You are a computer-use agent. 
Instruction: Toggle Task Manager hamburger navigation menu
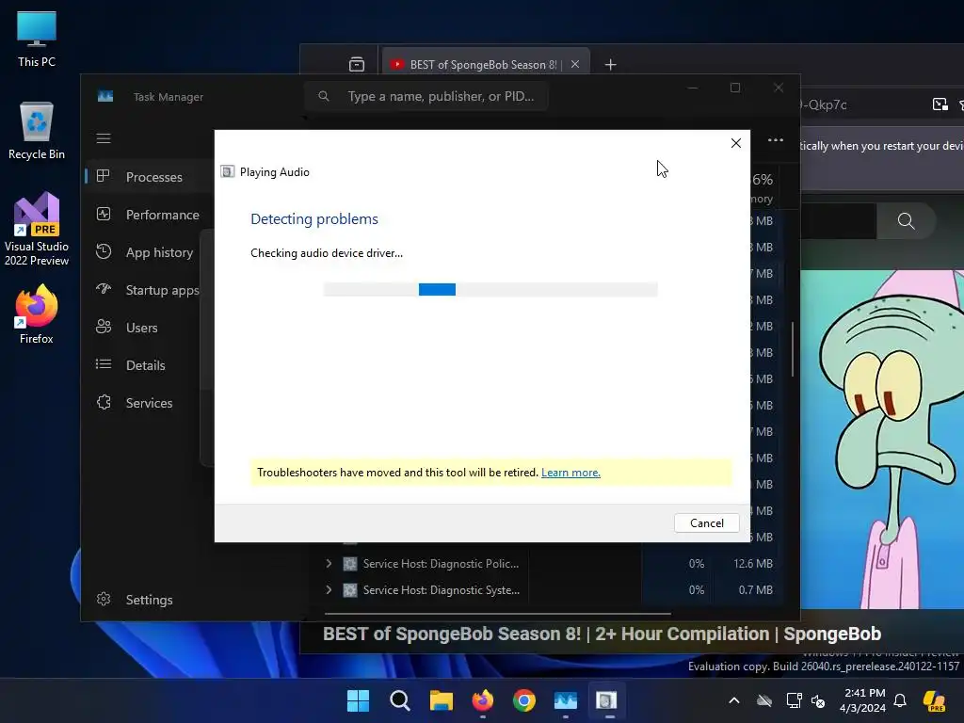pyautogui.click(x=104, y=138)
